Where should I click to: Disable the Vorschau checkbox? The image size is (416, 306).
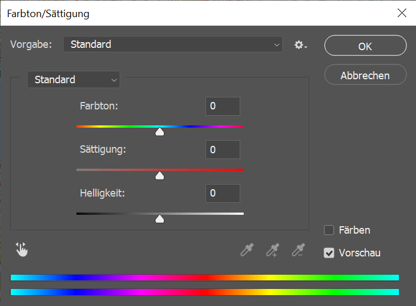[329, 253]
